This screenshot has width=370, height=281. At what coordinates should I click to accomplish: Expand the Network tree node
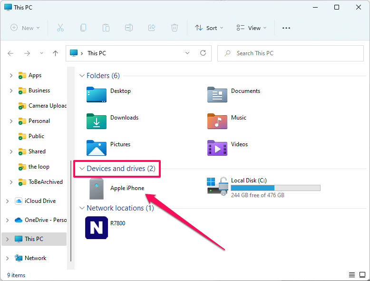pyautogui.click(x=7, y=258)
